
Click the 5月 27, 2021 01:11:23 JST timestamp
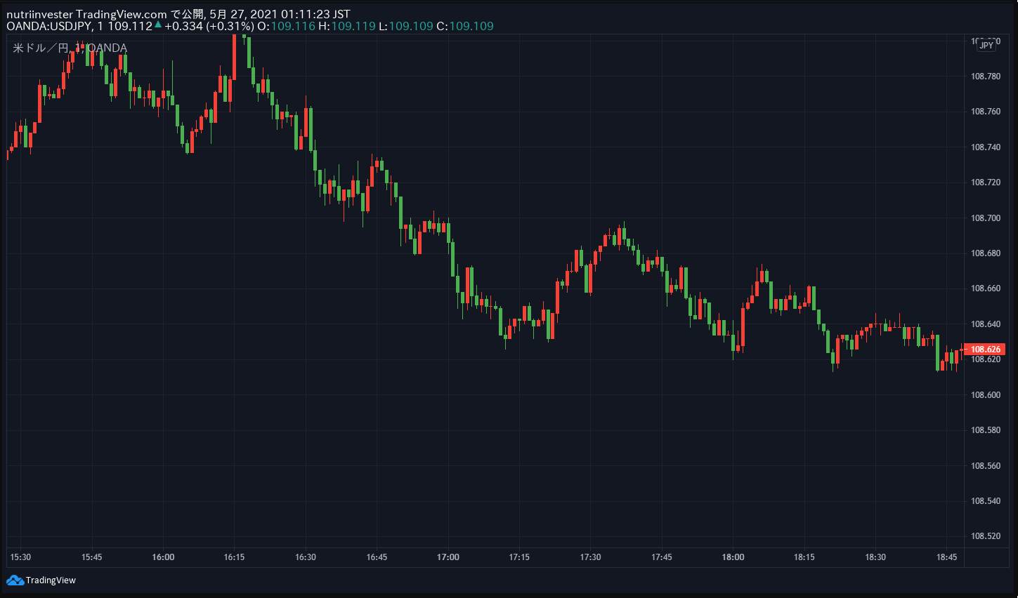(280, 14)
